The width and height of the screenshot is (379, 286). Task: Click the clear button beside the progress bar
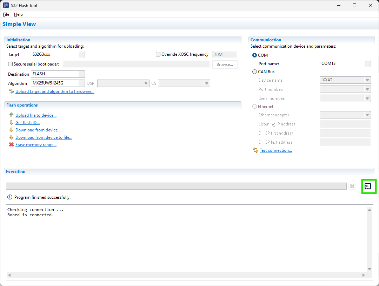(x=352, y=186)
